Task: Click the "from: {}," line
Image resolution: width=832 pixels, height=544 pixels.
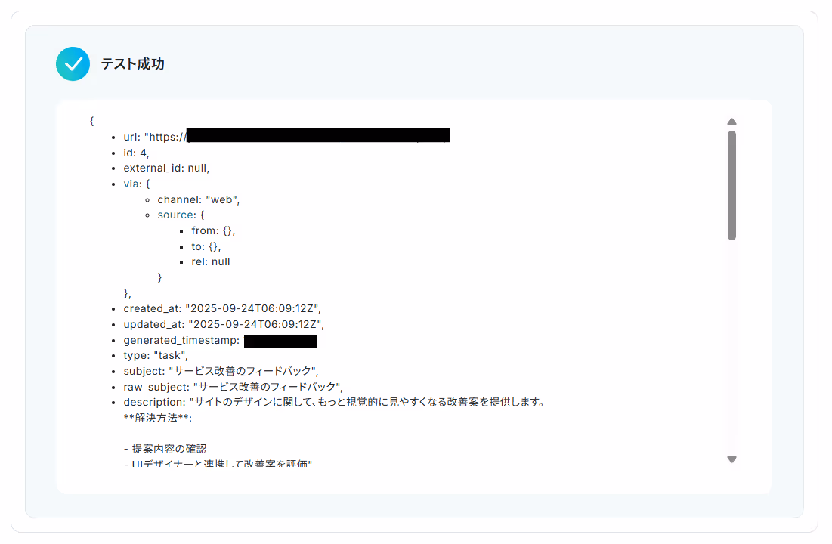Action: point(213,231)
